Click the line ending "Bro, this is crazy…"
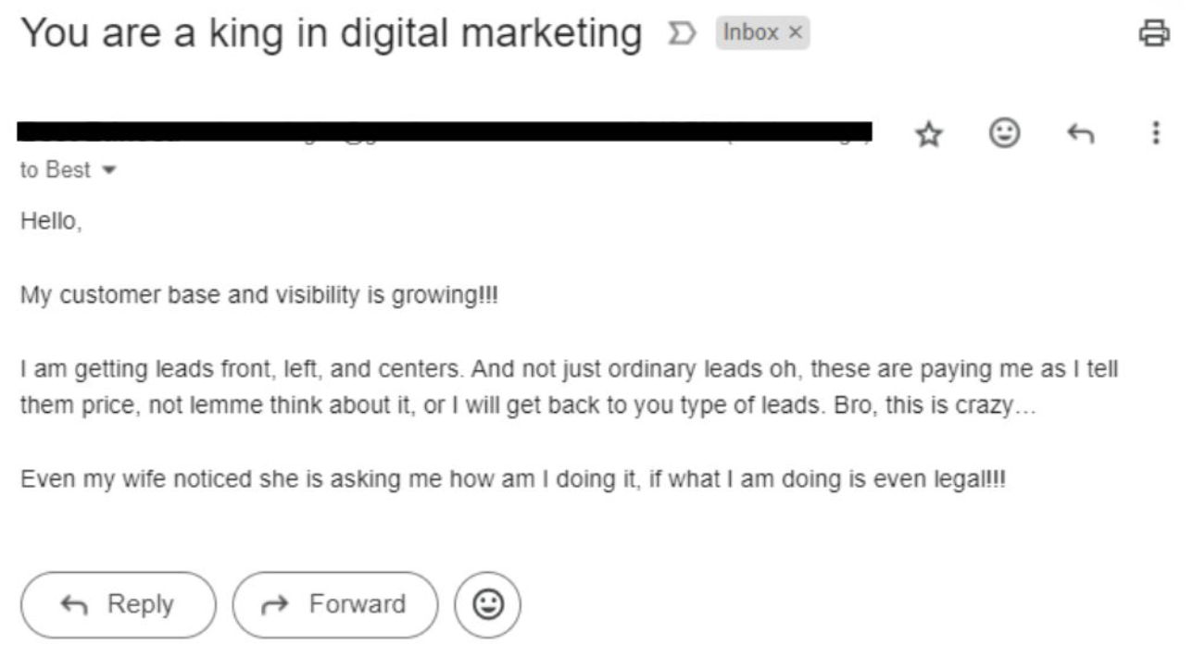The image size is (1193, 657). (528, 406)
